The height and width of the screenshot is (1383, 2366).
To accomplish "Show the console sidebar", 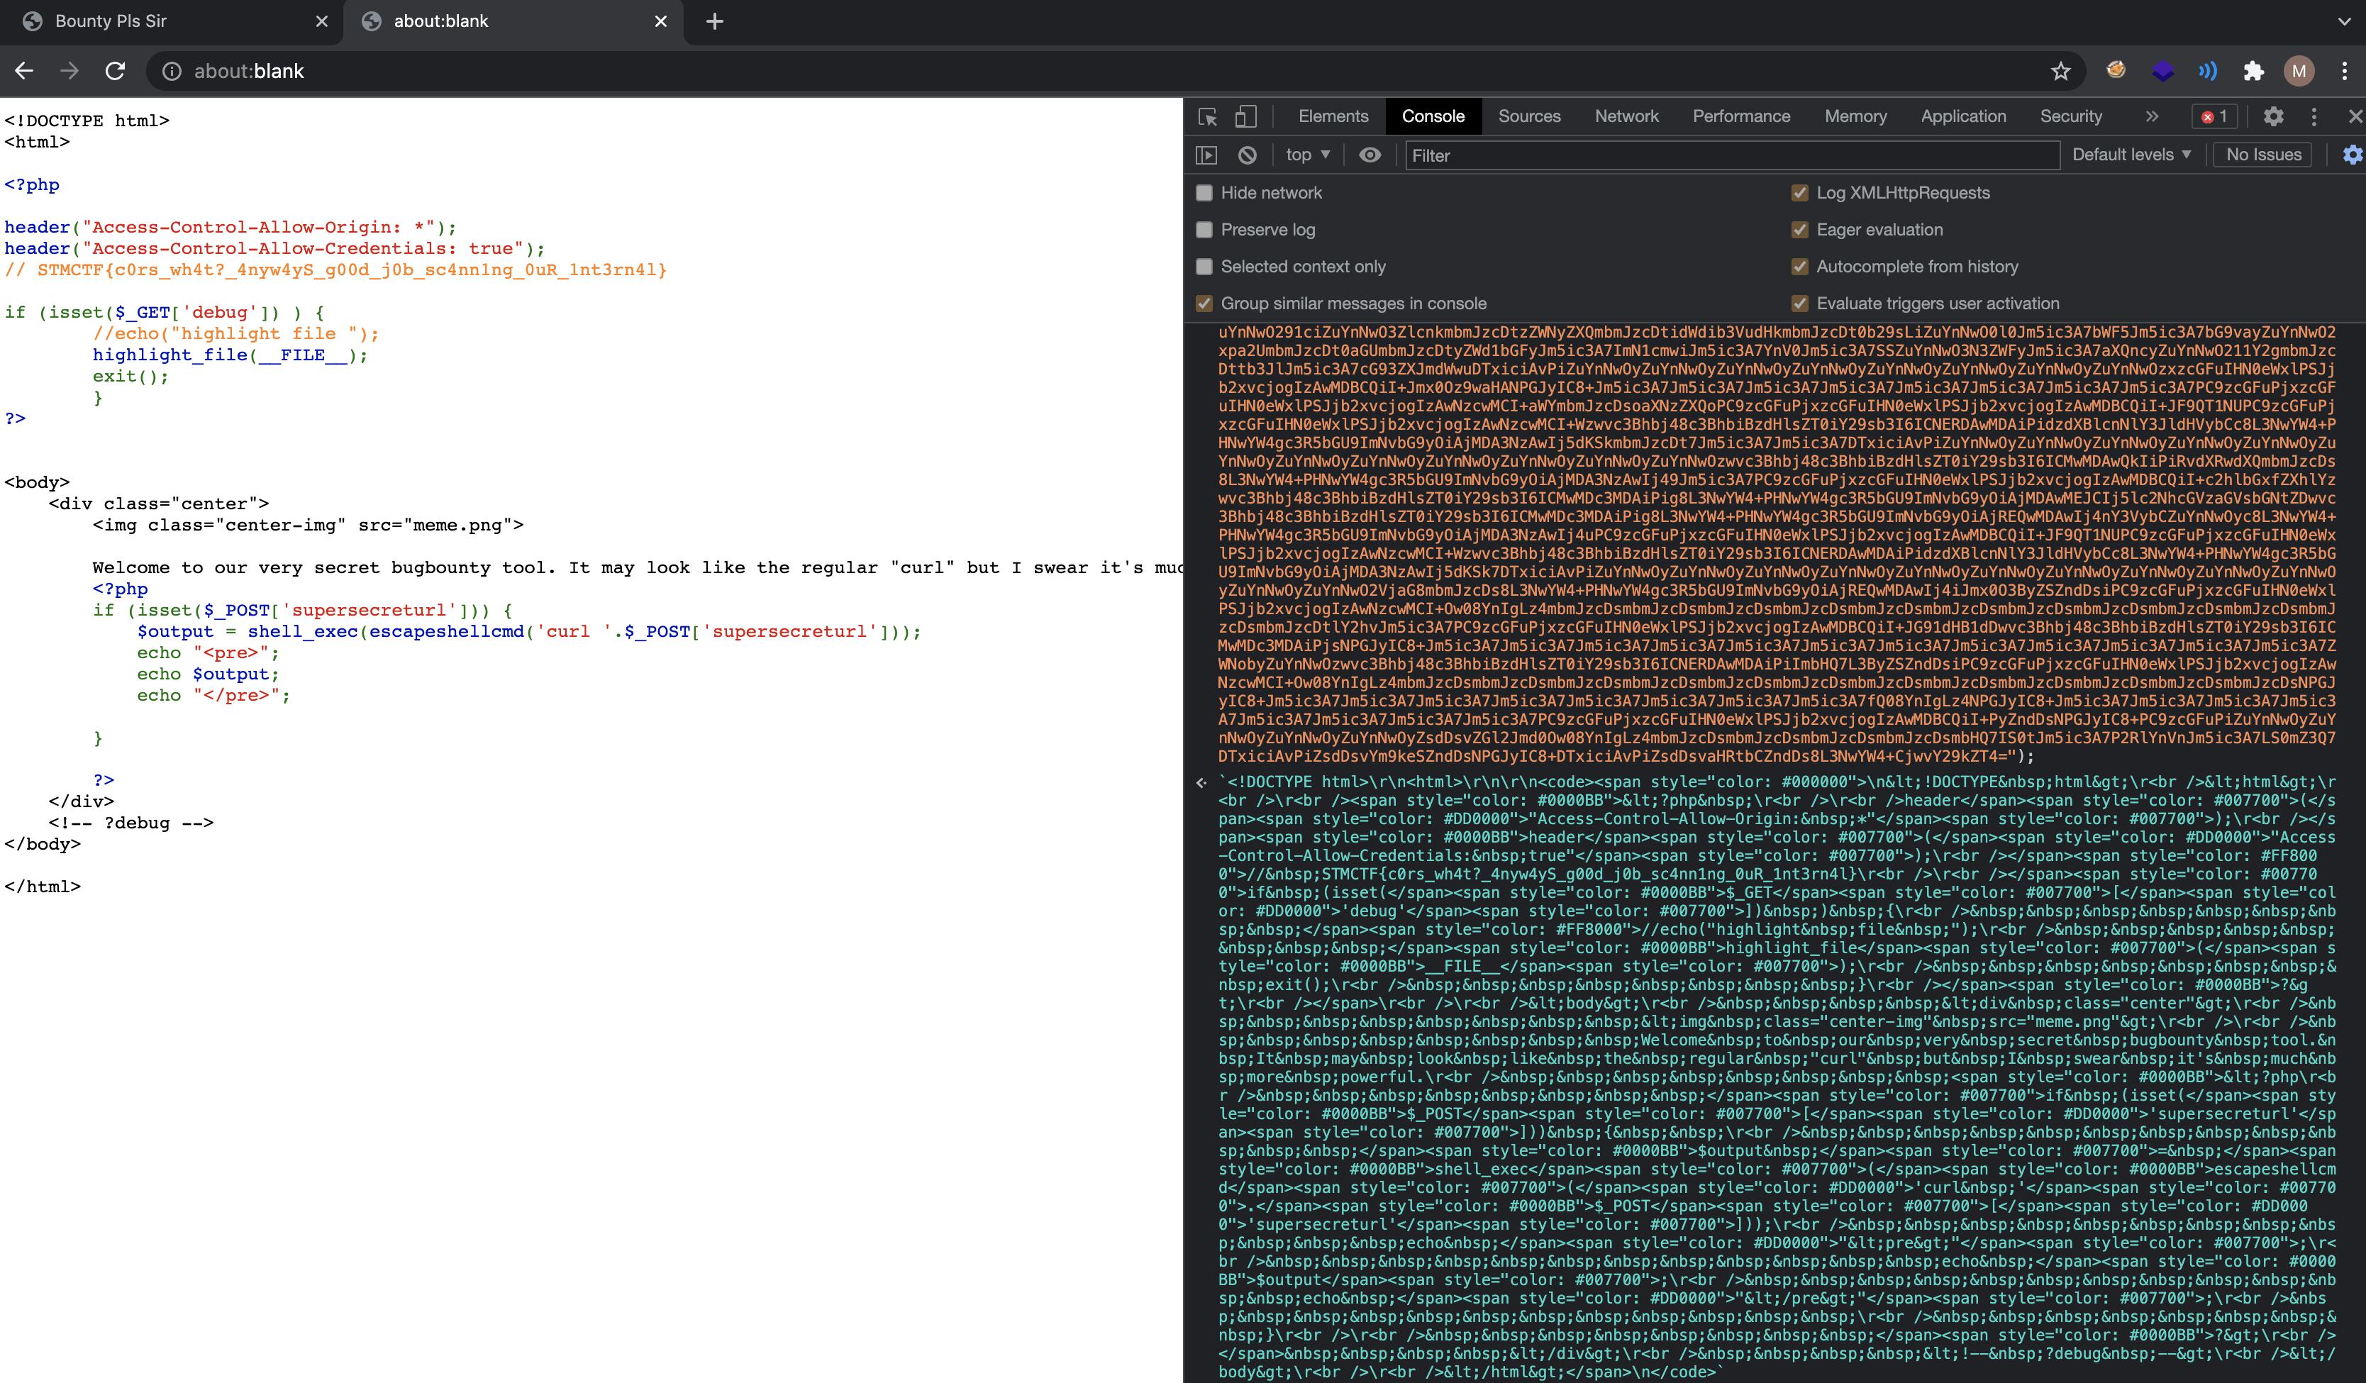I will click(1206, 155).
